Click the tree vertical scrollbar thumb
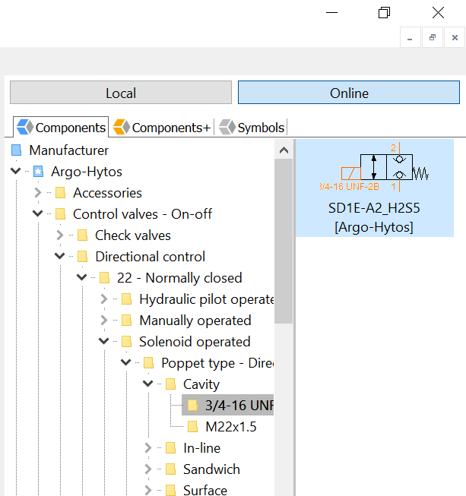The height and width of the screenshot is (496, 466). (x=284, y=241)
